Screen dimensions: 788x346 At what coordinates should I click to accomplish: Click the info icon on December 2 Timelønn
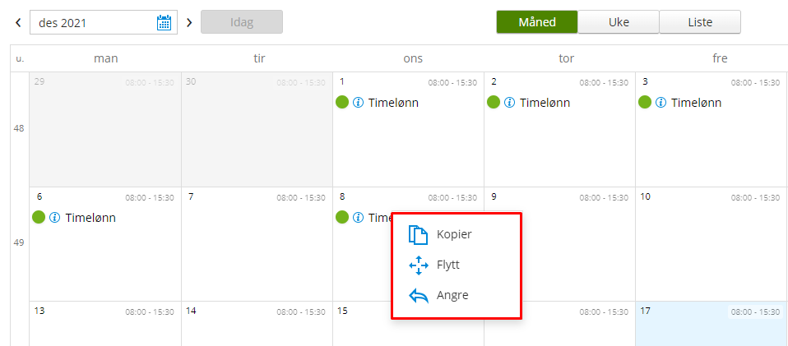[509, 103]
